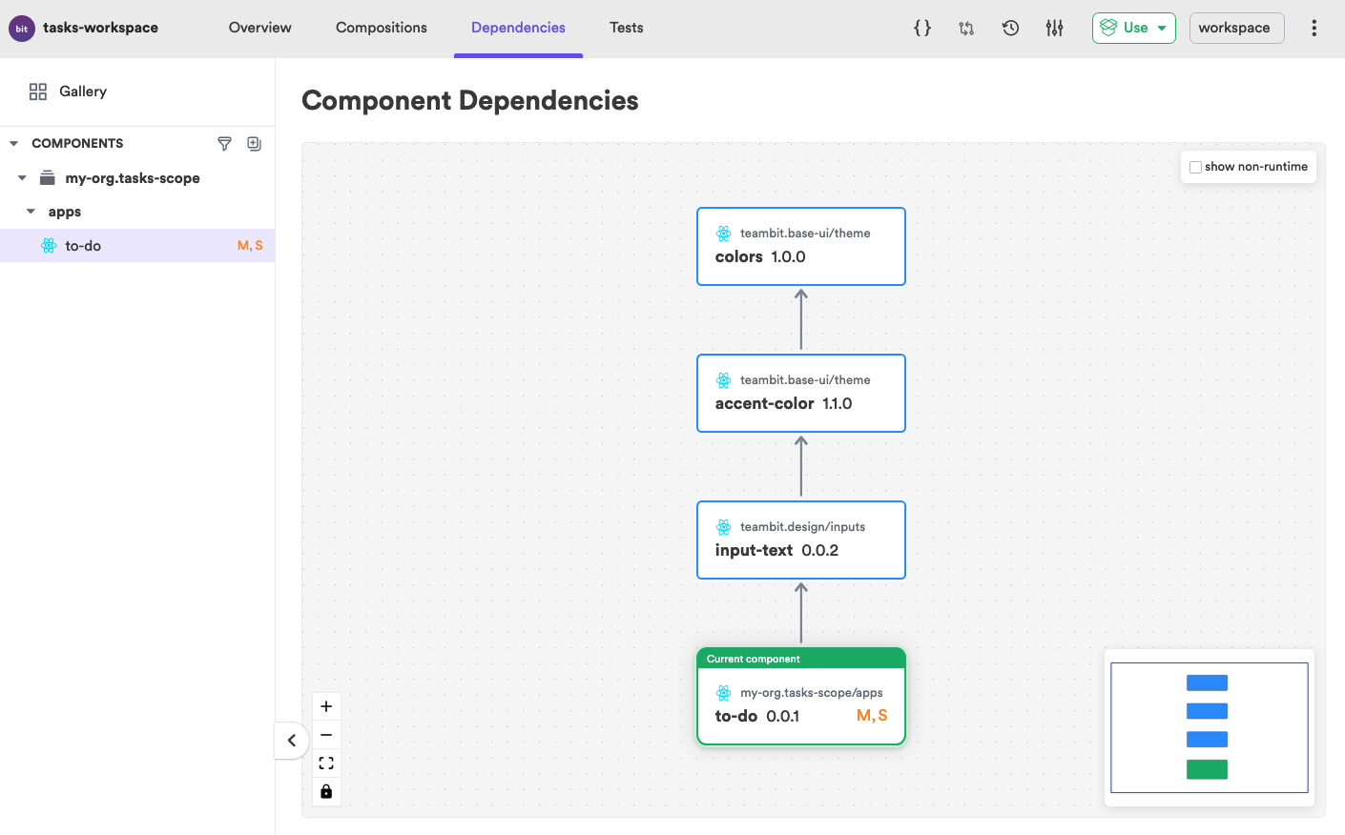Click the collapse-all icon beside the filter
The width and height of the screenshot is (1345, 835).
(x=254, y=143)
